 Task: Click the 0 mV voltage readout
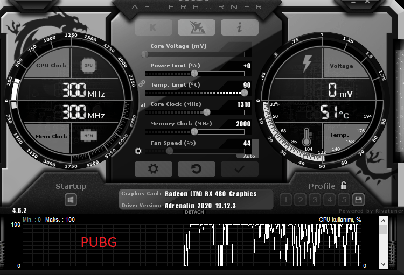click(x=340, y=90)
